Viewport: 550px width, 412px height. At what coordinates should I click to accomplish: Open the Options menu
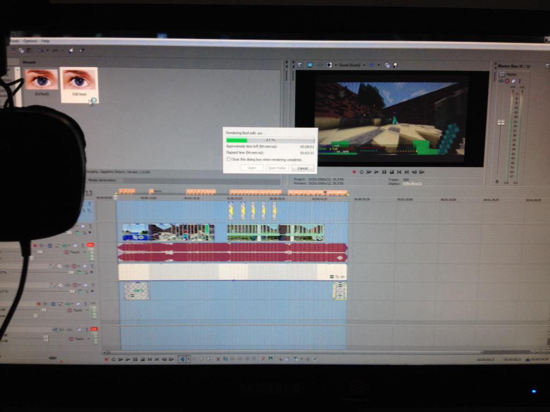coord(30,41)
